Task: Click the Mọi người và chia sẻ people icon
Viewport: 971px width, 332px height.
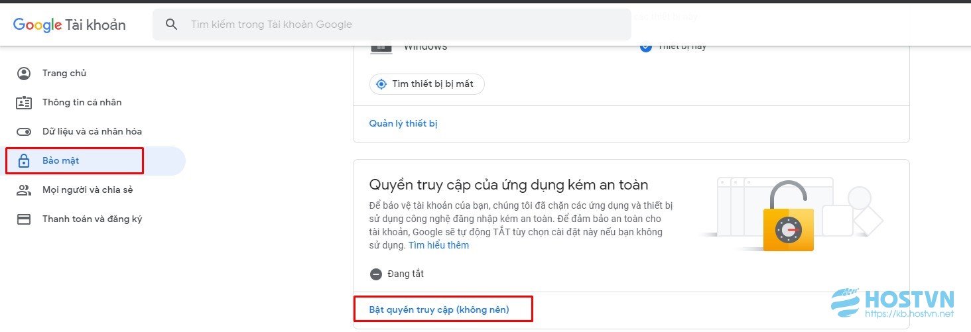Action: [24, 190]
